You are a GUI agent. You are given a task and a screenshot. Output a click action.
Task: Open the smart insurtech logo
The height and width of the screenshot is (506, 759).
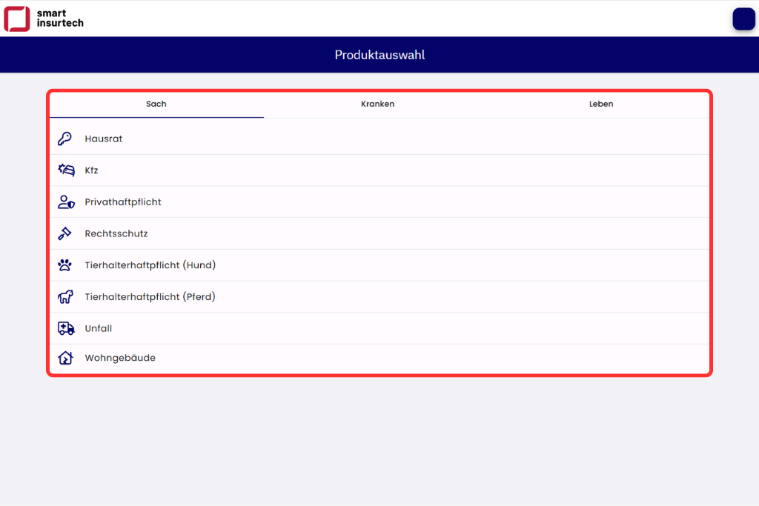(44, 19)
